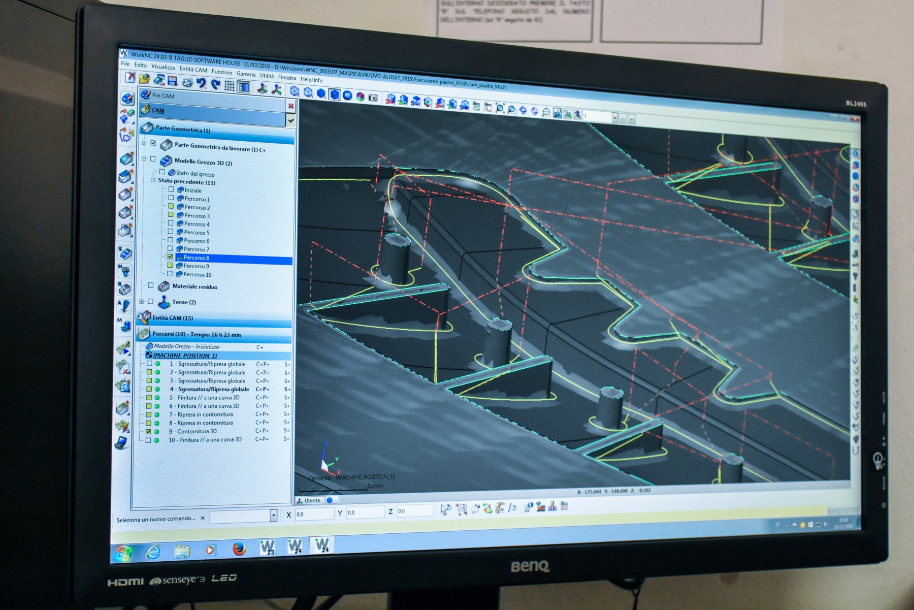
Task: Switch to WorkNC 23 taskbar icon
Action: click(267, 548)
